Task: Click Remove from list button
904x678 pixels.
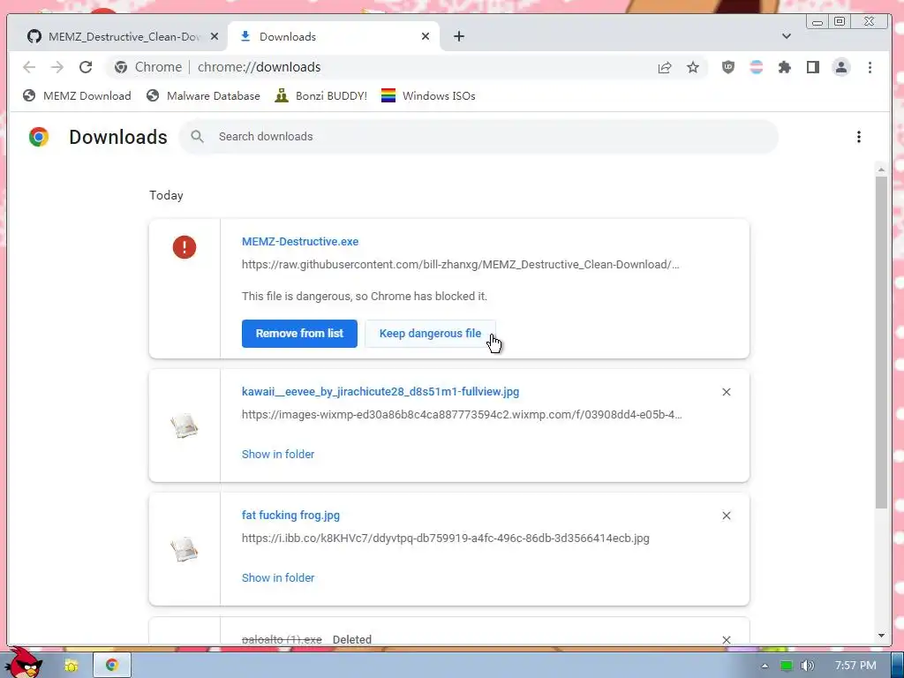Action: click(299, 334)
